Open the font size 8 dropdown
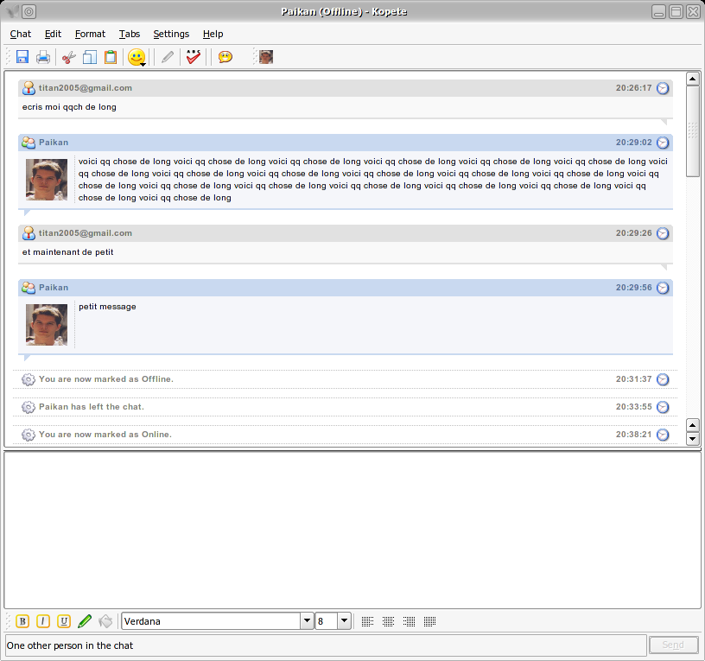Viewport: 705px width, 661px height. point(344,621)
